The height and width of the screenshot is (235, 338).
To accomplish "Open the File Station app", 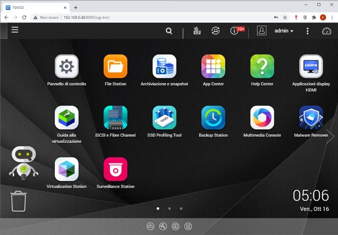I will 115,67.
